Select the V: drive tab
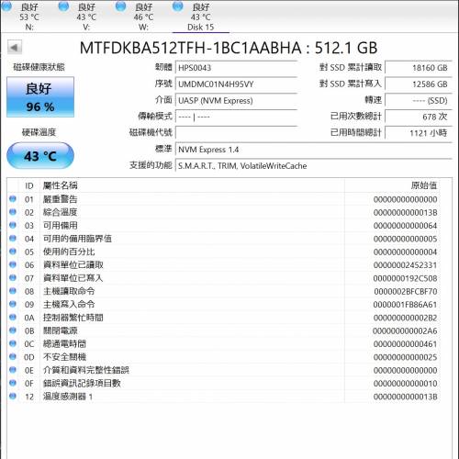Image resolution: width=459 pixels, height=459 pixels. pyautogui.click(x=86, y=17)
